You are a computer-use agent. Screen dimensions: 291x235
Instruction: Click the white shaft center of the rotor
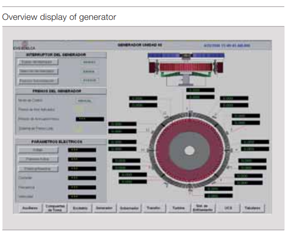pyautogui.click(x=189, y=151)
